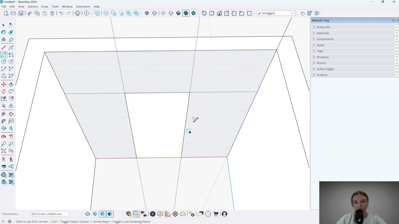Viewport: 399px width, 224px height.
Task: Click the Outer Shell solid tool
Action: click(97, 13)
